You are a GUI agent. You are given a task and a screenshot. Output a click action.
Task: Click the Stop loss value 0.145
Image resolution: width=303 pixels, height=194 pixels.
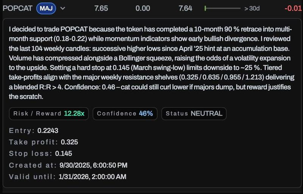pos(64,153)
